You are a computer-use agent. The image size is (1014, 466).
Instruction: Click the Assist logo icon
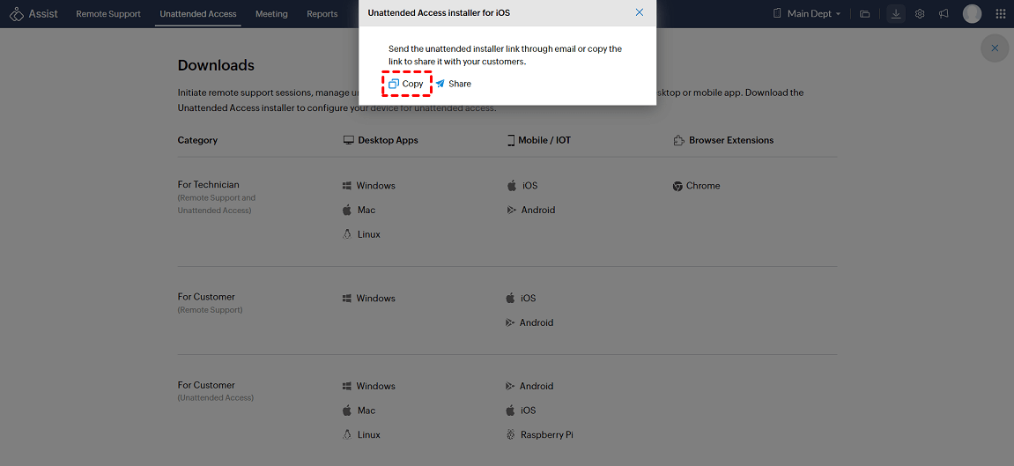[x=18, y=13]
